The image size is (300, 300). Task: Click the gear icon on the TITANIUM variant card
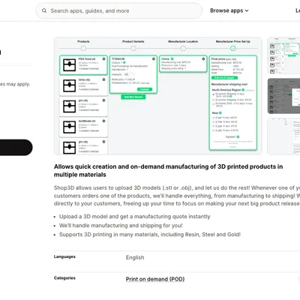pos(154,58)
